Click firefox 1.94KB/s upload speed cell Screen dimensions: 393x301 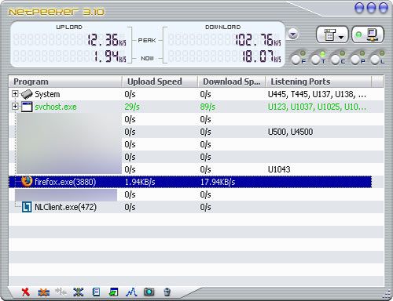point(140,182)
